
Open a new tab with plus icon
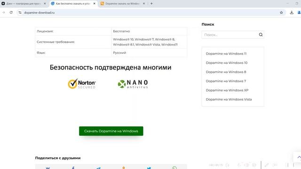click(151, 3)
